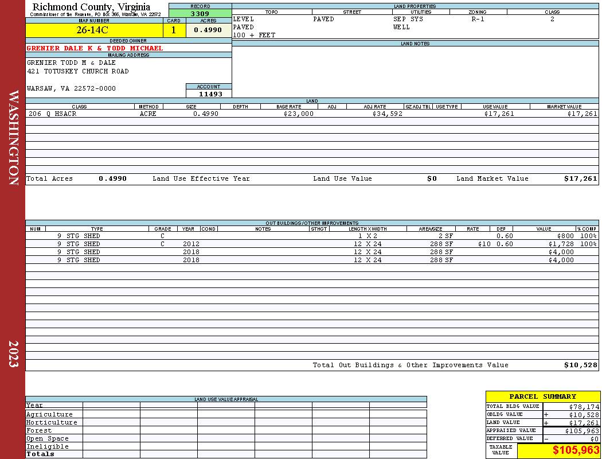Select the Richmond County, Virginia title
This screenshot has height=459, width=602.
point(91,7)
